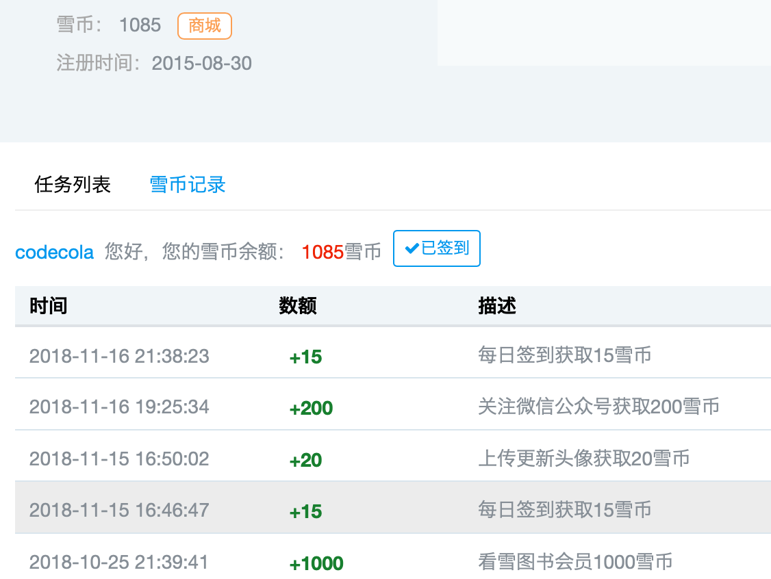Select the 看雪图书会员1000雪币 record
This screenshot has width=771, height=579.
[575, 563]
